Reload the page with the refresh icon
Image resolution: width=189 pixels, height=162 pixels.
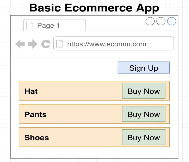pos(46,44)
